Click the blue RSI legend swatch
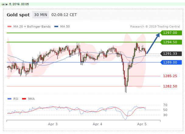 tap(9, 99)
